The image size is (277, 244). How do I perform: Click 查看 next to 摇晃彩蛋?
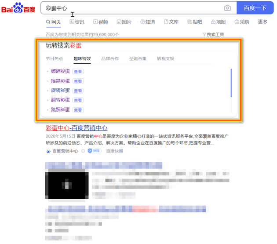[78, 81]
